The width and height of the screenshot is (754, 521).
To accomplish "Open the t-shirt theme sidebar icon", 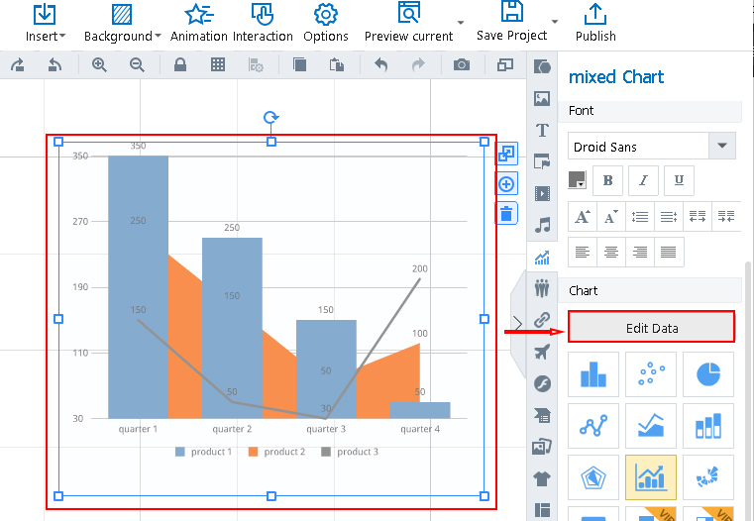I will [x=542, y=478].
